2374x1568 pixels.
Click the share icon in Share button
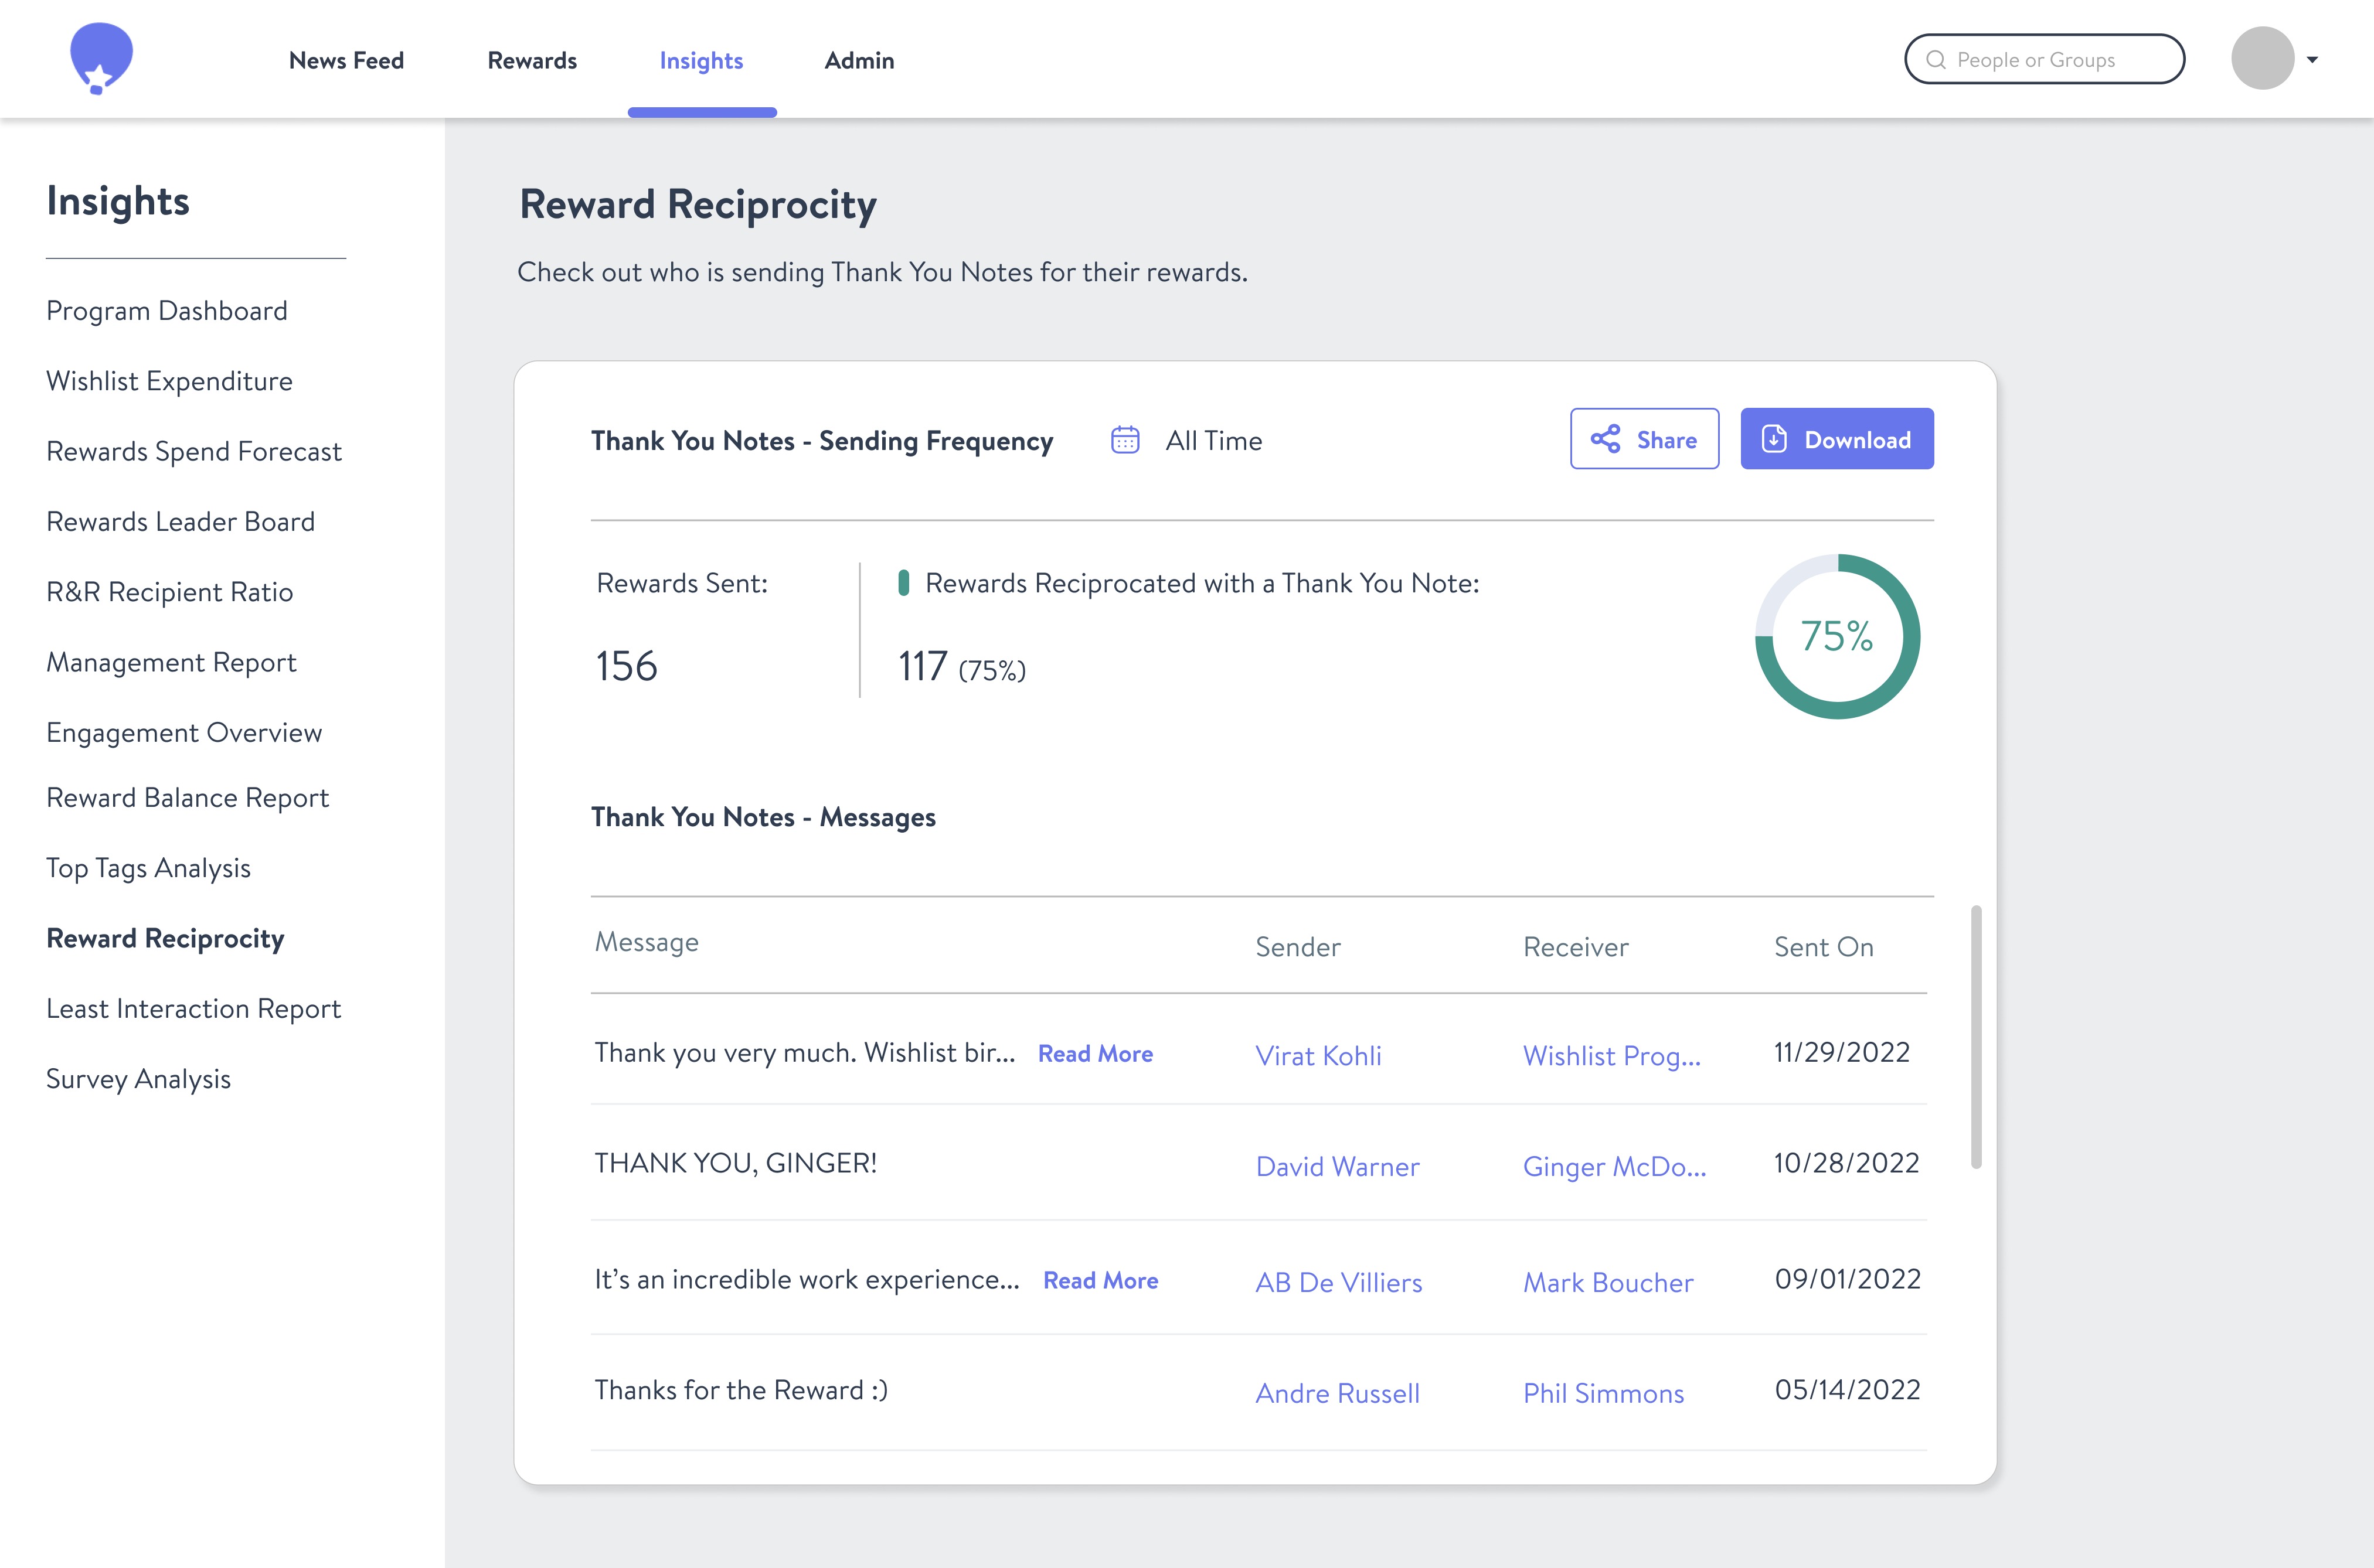click(x=1606, y=439)
